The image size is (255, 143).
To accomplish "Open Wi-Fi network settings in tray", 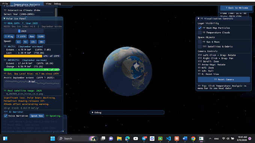I will [223, 139].
